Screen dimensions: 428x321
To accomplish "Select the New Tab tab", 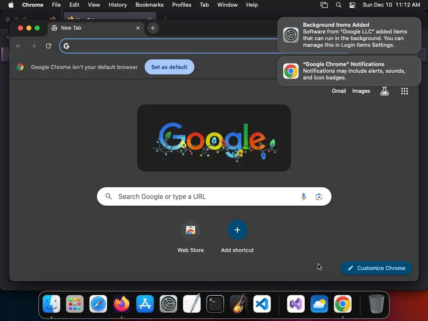I will tap(96, 28).
